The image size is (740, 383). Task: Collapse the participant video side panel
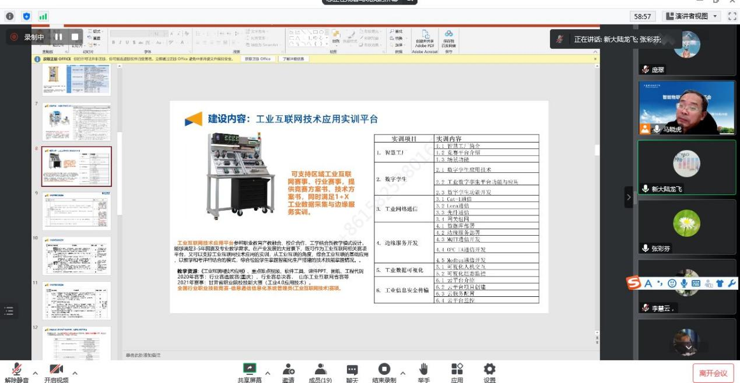point(629,197)
